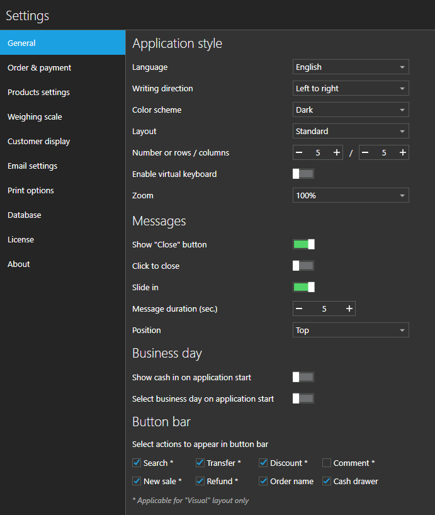Open Print options
Image resolution: width=435 pixels, height=515 pixels.
tap(62, 191)
